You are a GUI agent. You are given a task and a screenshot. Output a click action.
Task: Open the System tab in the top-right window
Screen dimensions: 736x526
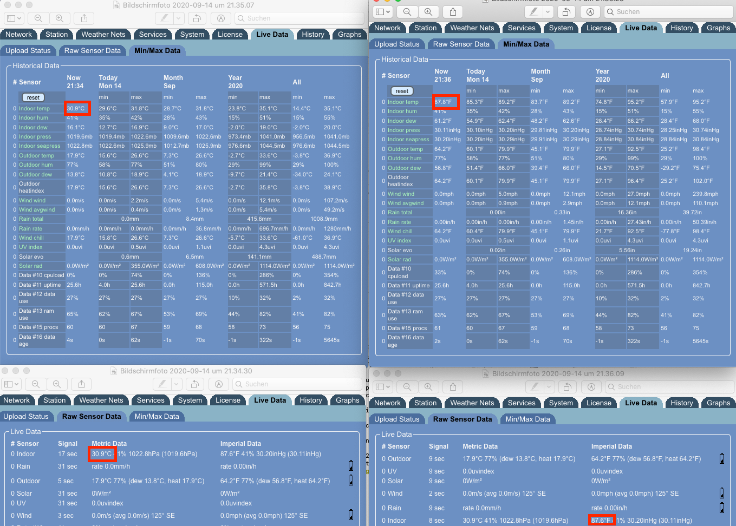coord(561,28)
